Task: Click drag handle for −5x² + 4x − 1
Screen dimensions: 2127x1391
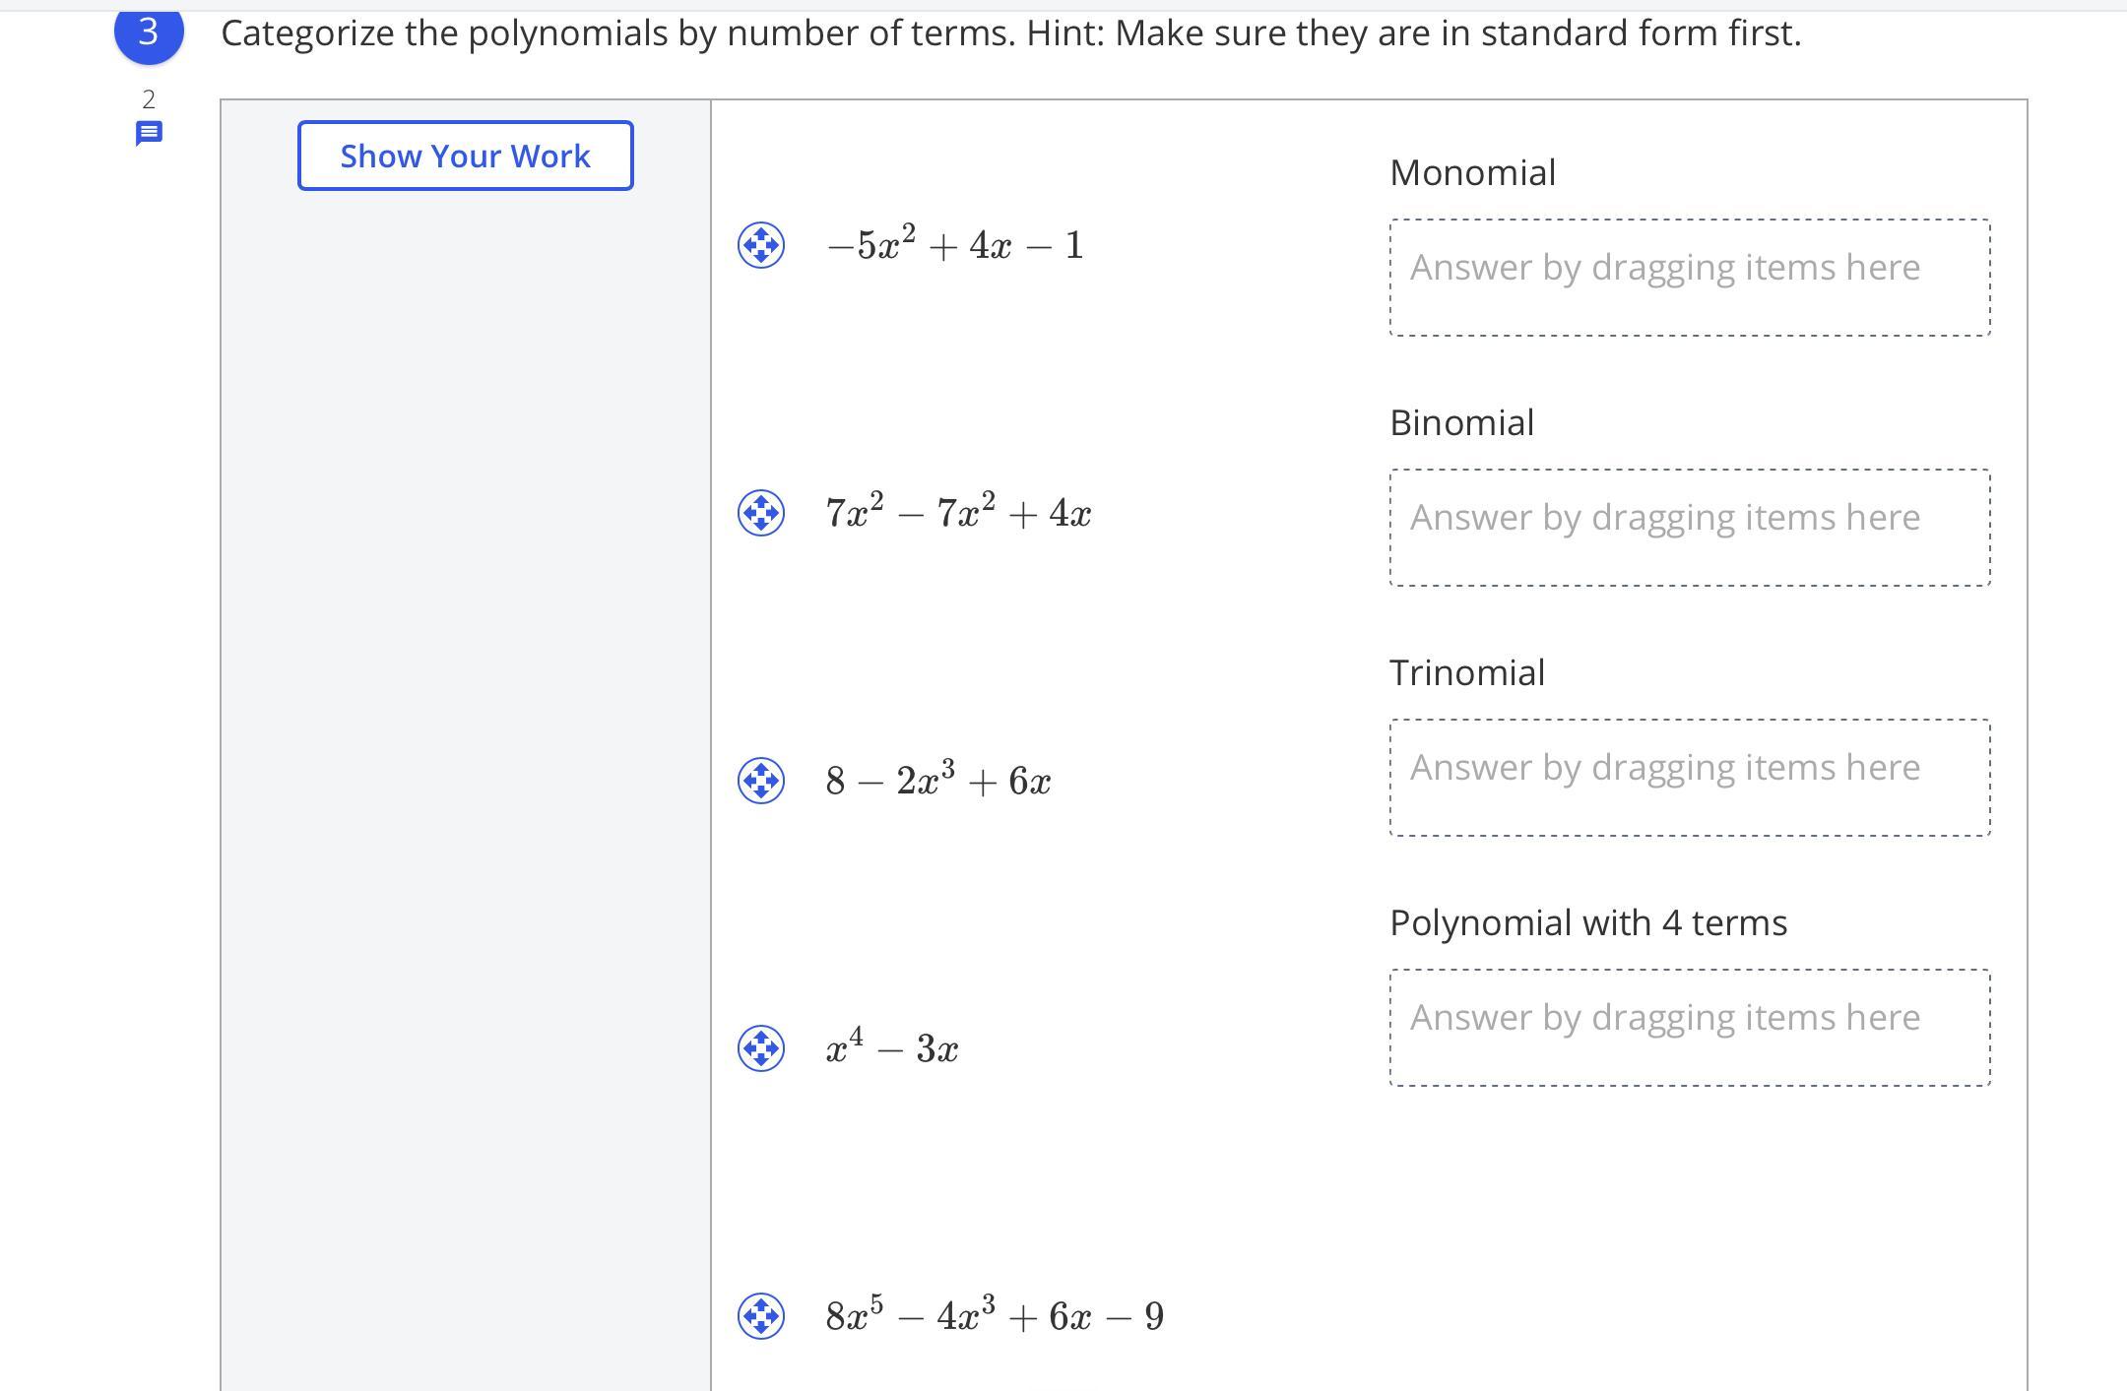Action: [761, 245]
